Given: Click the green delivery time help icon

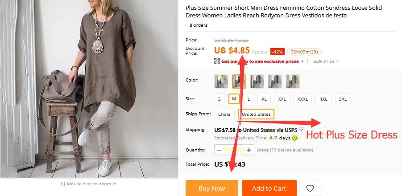Looking at the screenshot, I should pos(294,138).
